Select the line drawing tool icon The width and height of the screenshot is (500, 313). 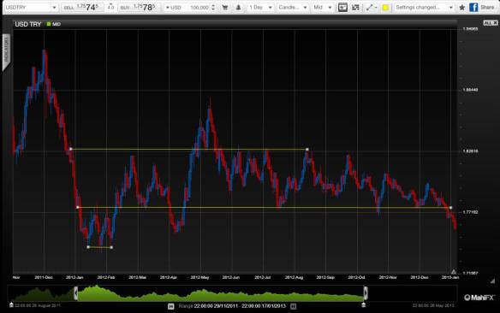371,8
